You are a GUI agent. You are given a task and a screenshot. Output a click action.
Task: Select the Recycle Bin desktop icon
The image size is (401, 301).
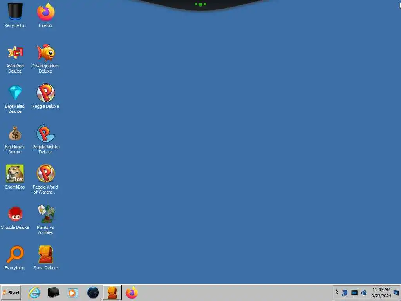tap(15, 15)
